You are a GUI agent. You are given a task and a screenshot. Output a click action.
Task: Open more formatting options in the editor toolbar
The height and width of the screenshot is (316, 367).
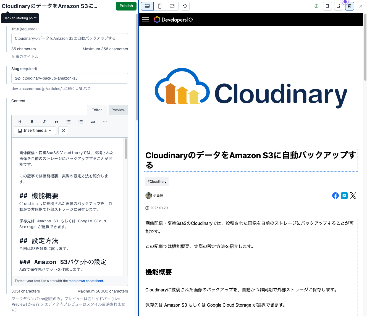click(105, 122)
